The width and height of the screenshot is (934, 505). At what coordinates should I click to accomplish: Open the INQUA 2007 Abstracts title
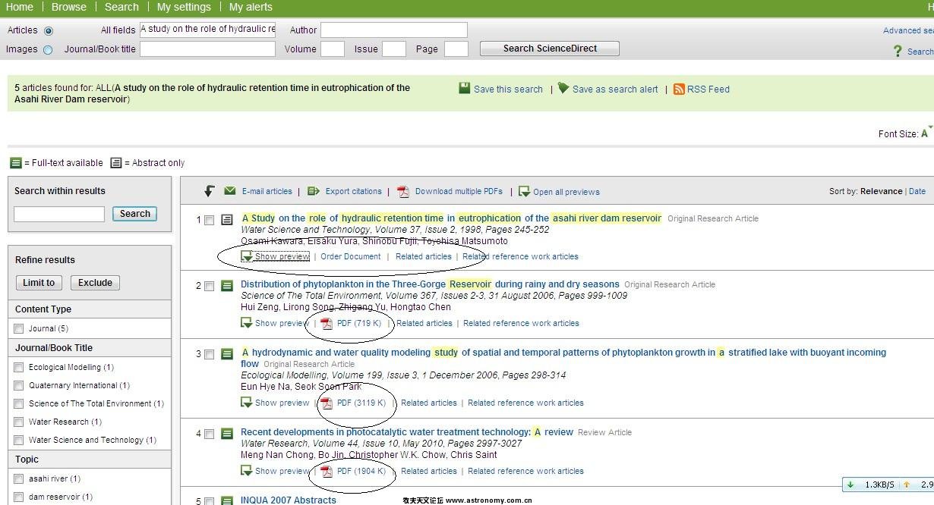coord(289,500)
